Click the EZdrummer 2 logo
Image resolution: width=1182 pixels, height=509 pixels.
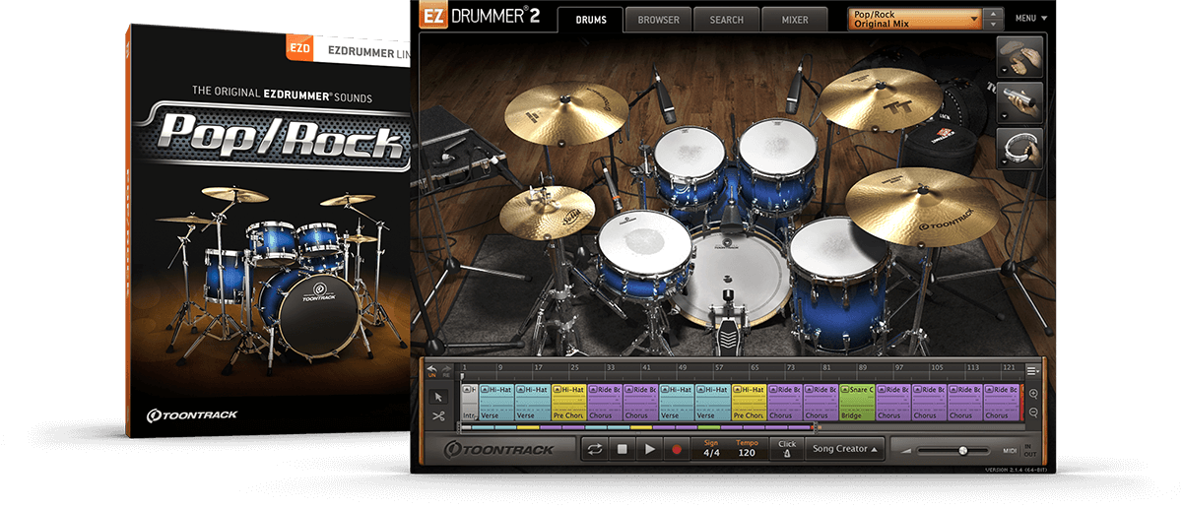tap(480, 17)
